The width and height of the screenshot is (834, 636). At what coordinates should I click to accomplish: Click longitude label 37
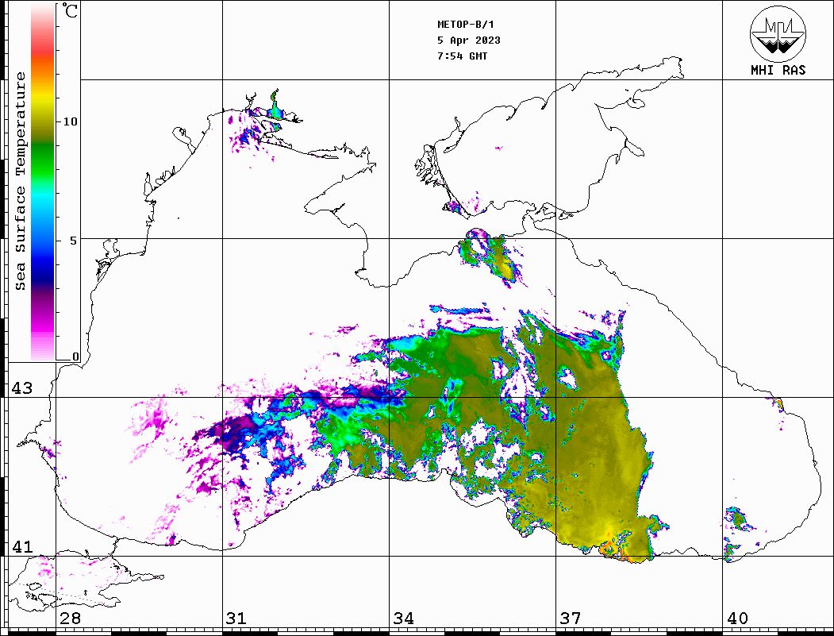(x=571, y=619)
